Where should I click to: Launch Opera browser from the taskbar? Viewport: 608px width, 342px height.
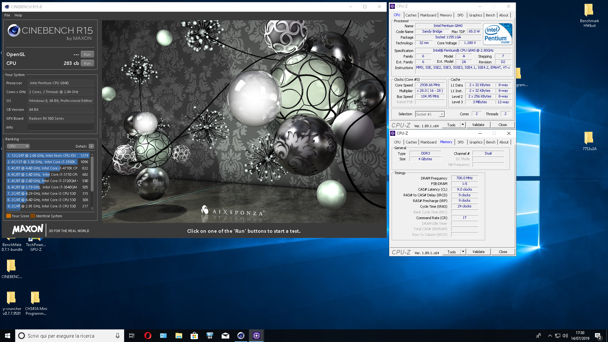[148, 336]
